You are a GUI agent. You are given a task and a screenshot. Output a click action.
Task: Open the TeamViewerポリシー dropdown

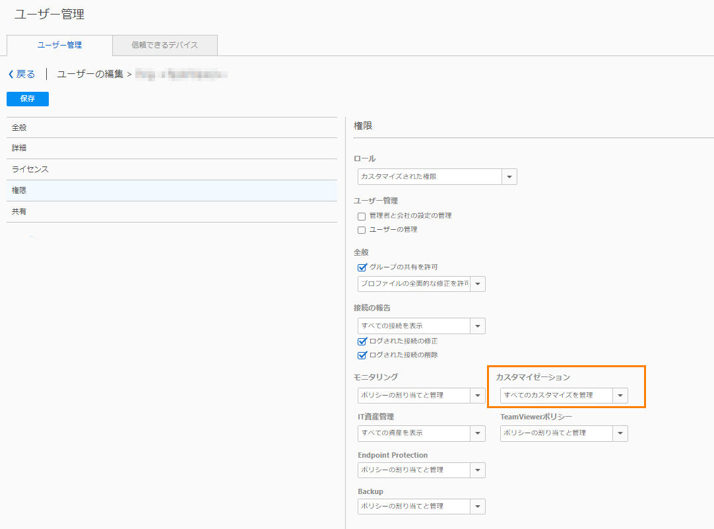[620, 433]
